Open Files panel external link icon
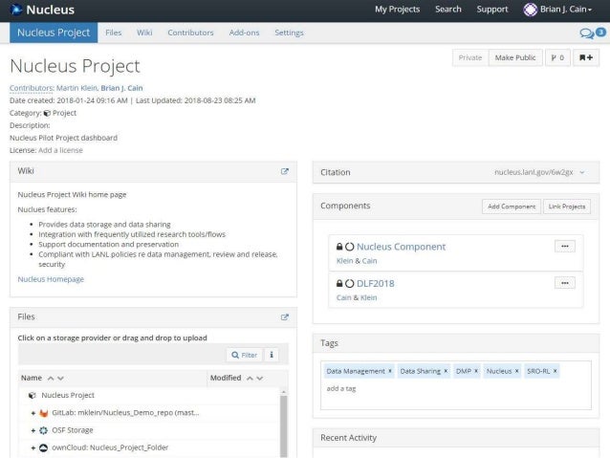 (284, 316)
